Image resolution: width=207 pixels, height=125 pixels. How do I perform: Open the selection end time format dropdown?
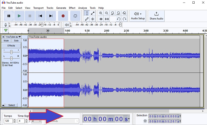pyautogui.click(x=180, y=121)
